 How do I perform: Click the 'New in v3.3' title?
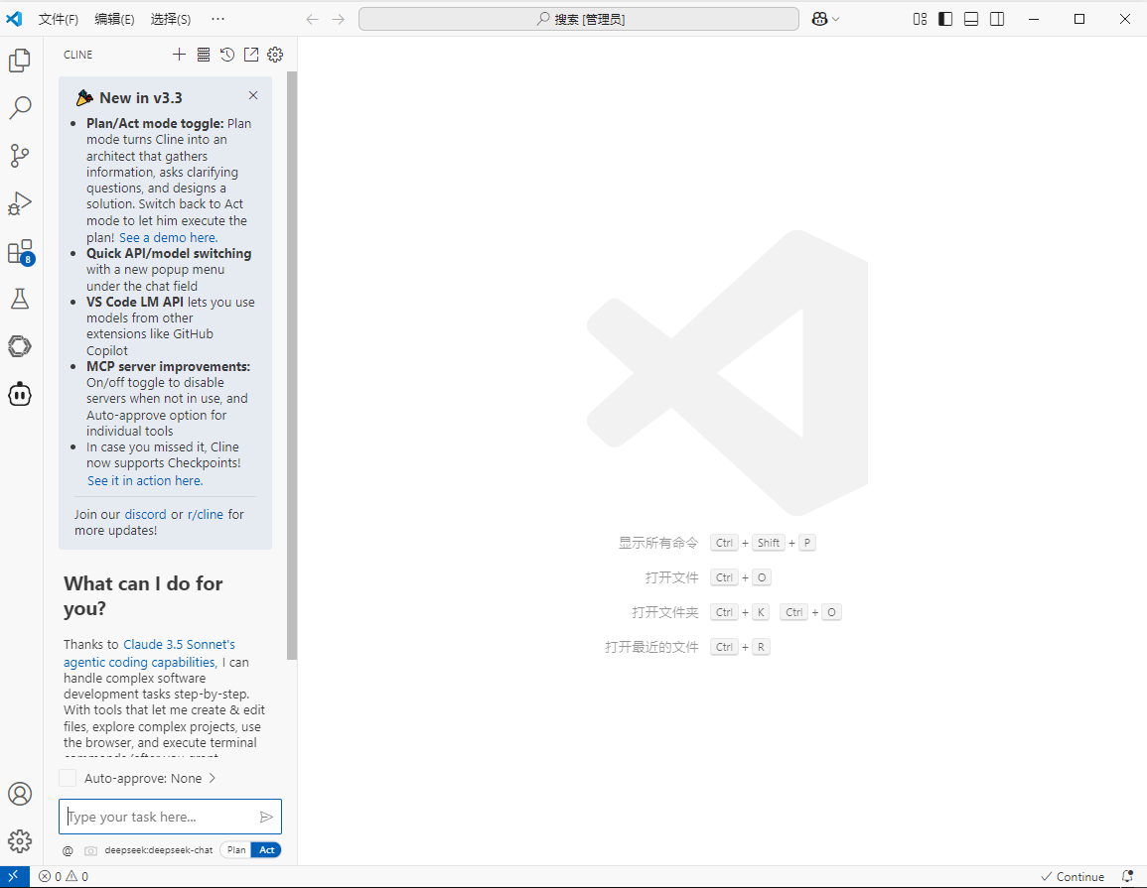point(141,98)
